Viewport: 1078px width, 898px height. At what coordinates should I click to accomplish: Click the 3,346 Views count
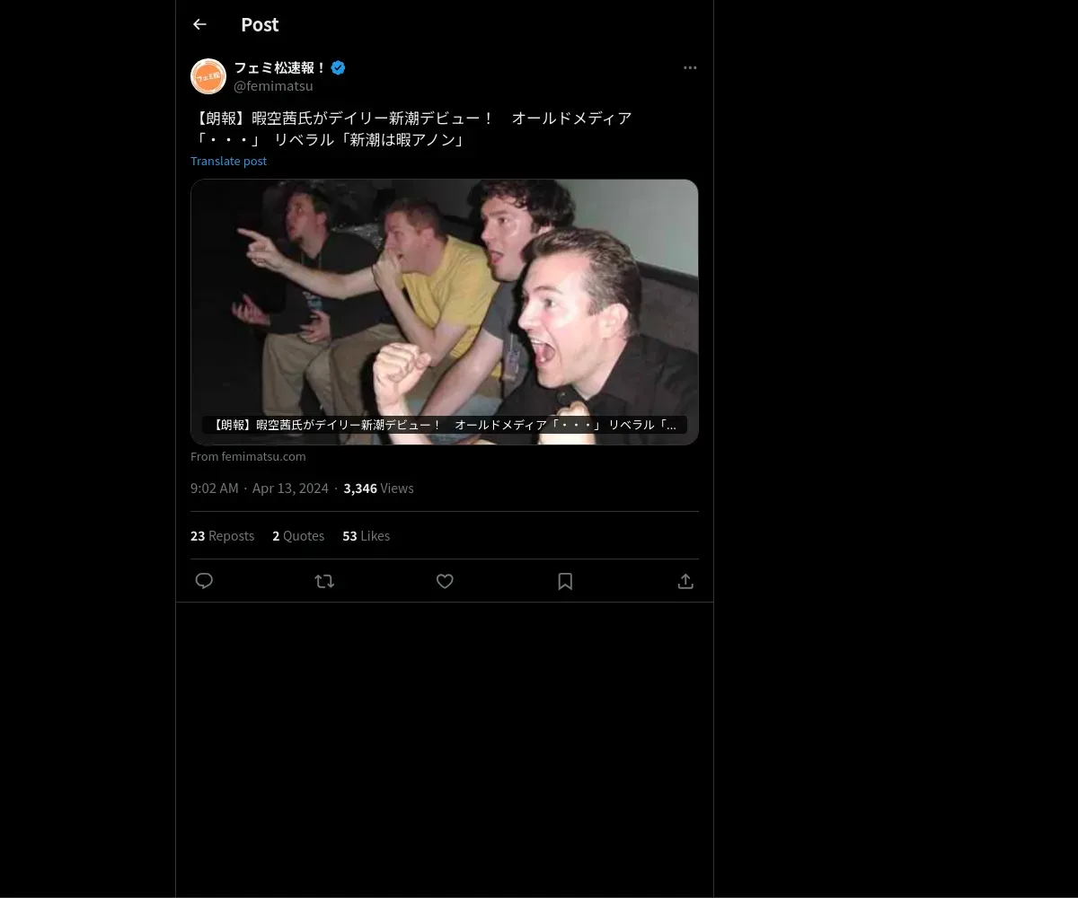pos(378,488)
